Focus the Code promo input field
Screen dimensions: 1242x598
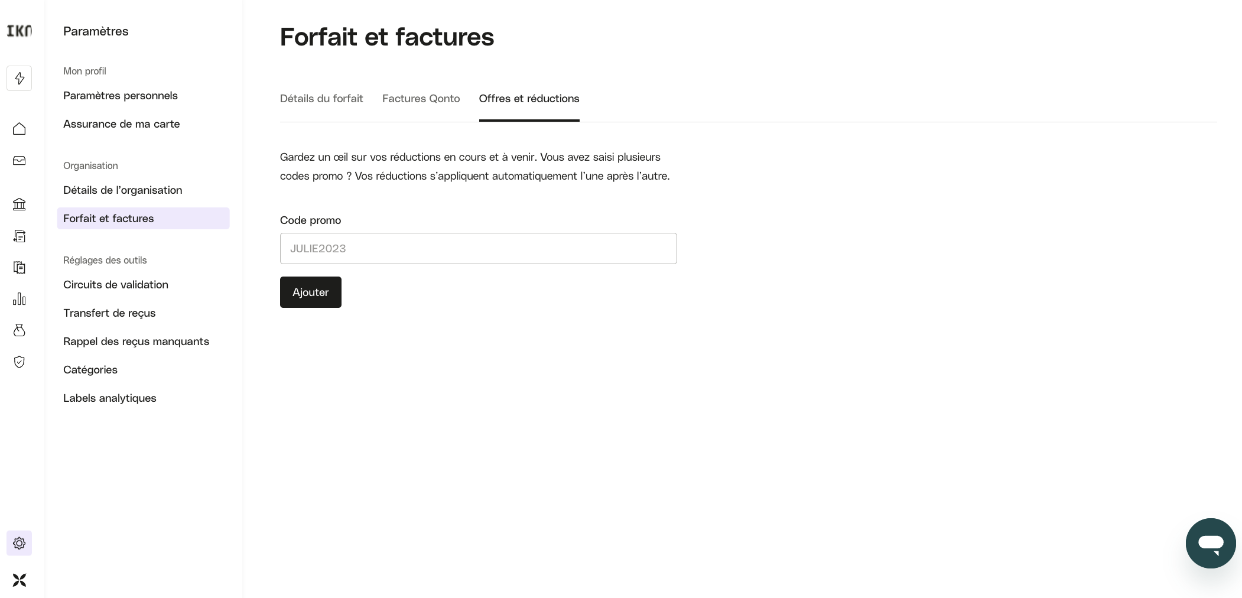[x=479, y=248]
